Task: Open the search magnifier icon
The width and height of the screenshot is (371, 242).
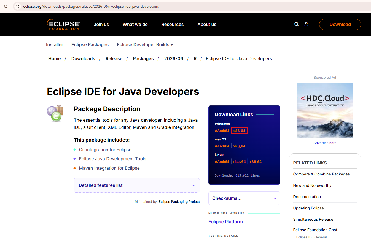Action: click(x=297, y=24)
